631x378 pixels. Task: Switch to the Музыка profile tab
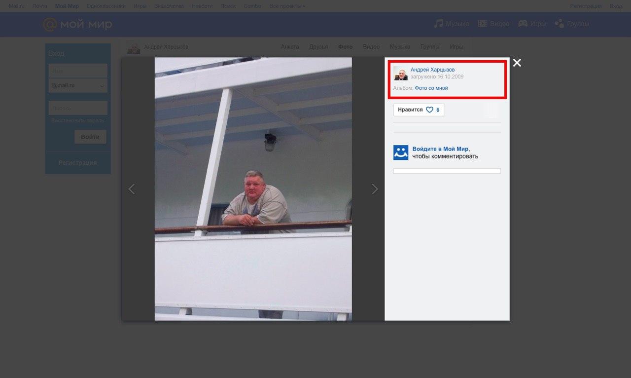click(400, 47)
